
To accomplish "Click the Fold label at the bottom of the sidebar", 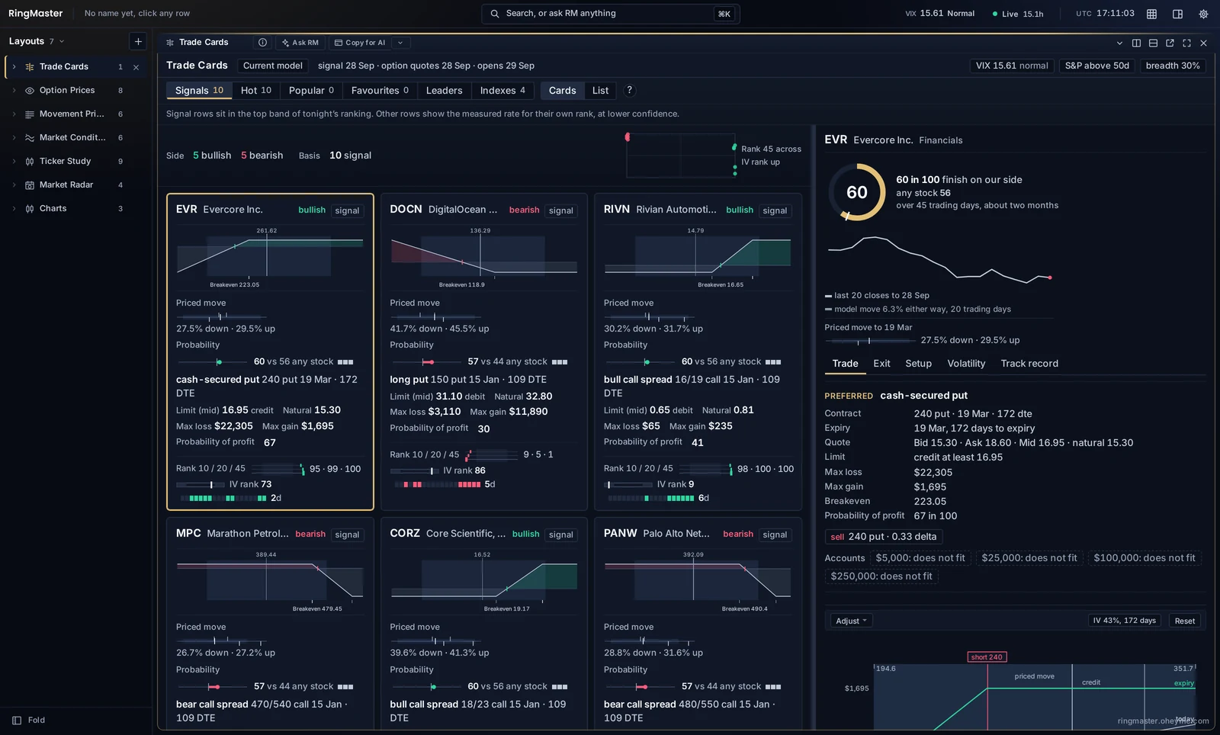I will click(37, 720).
